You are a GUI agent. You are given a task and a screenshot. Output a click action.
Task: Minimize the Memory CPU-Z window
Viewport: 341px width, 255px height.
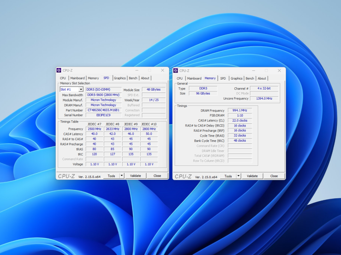pos(253,70)
